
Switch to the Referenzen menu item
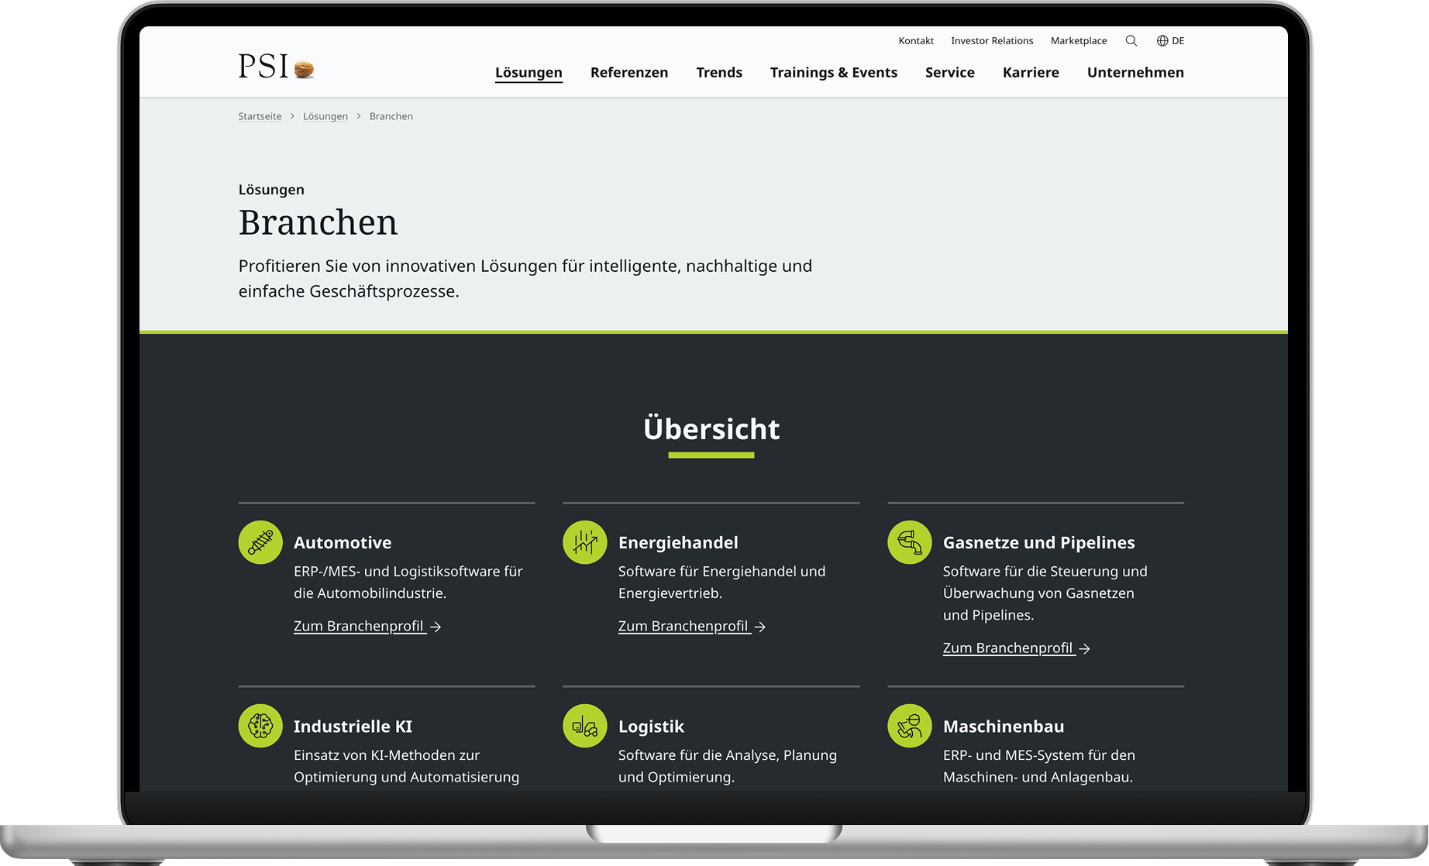tap(629, 72)
